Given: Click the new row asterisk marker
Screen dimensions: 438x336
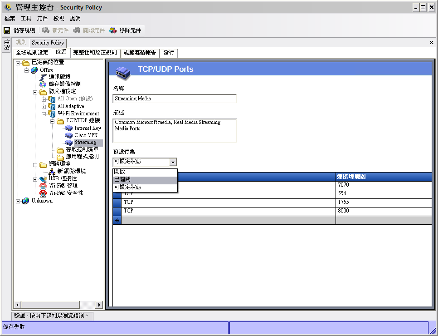Looking at the screenshot, I should pyautogui.click(x=117, y=221).
